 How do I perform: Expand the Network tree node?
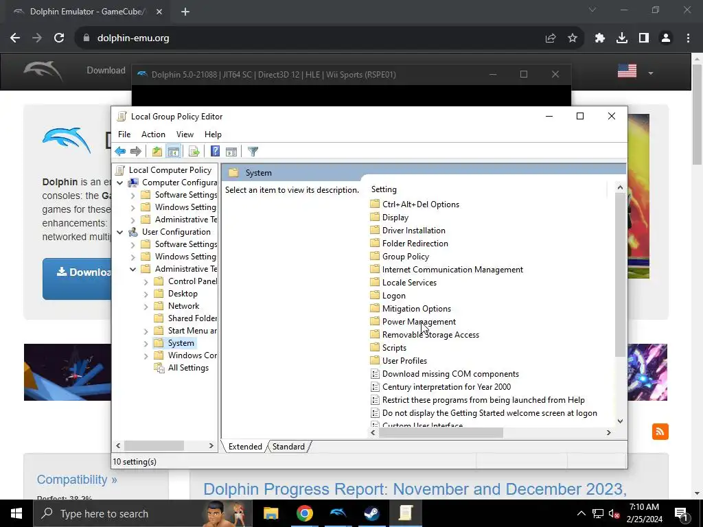[x=146, y=307]
